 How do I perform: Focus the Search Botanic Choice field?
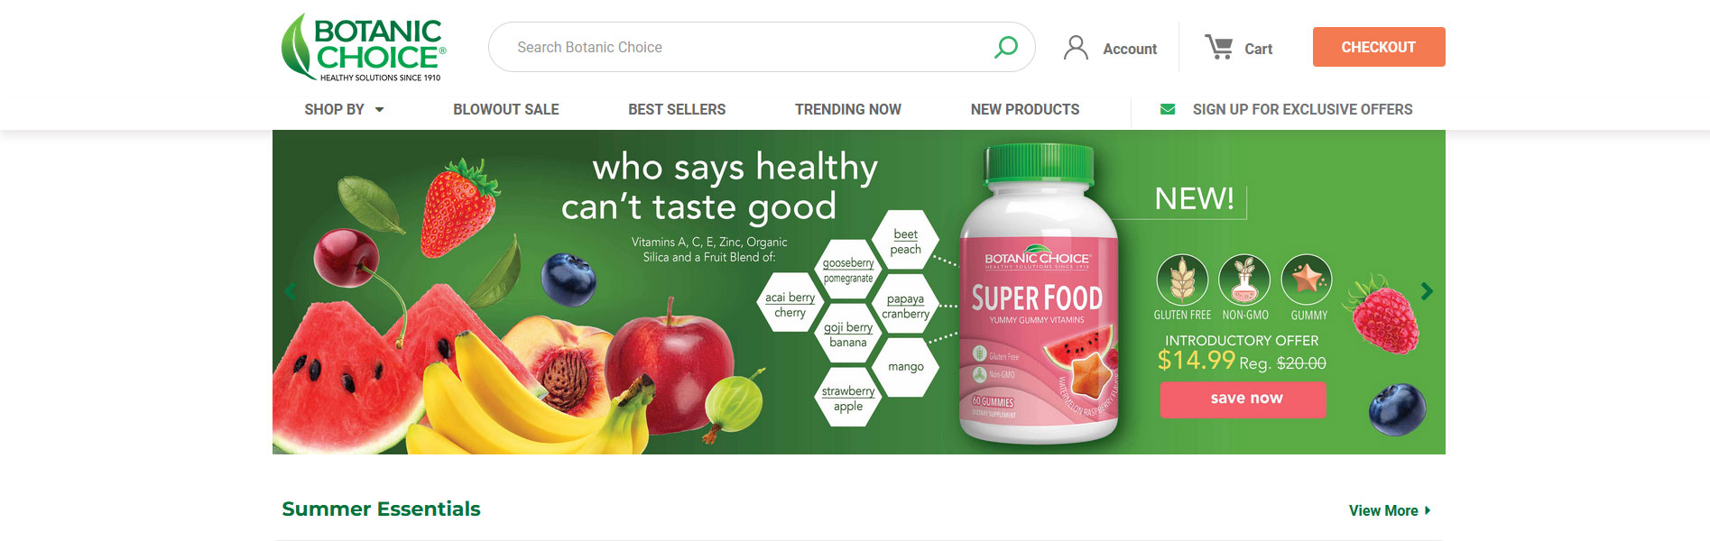pos(749,47)
